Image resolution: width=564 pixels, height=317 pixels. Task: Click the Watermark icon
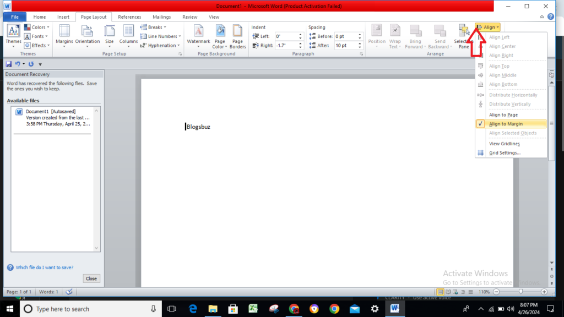198,35
